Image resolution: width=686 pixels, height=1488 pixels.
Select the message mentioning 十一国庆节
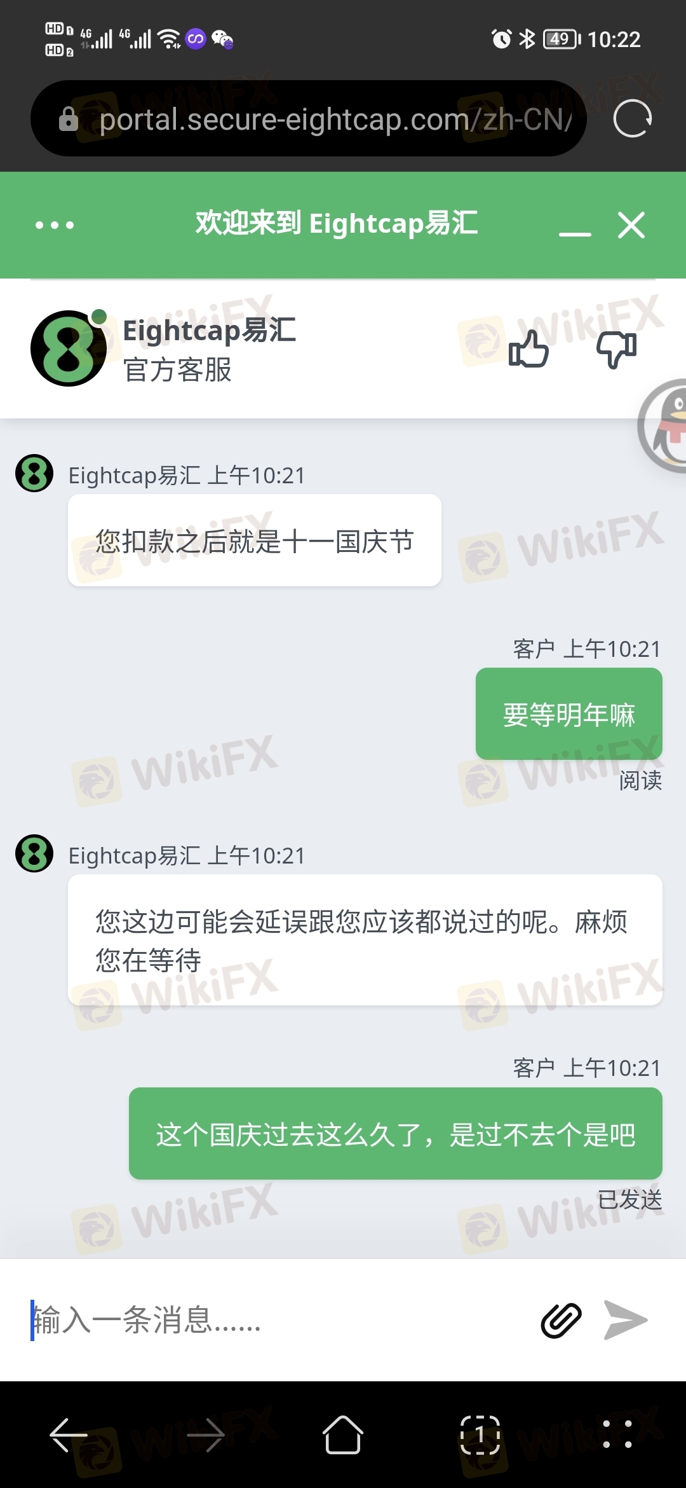pos(255,541)
